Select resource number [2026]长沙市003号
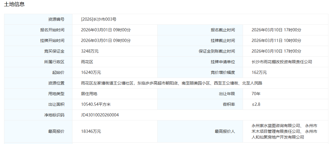The image size is (331, 144). (99, 19)
